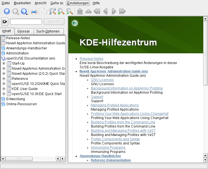Viewport: 208px width, 169px height.
Task: Click inside the search text field
Action: pos(26,21)
